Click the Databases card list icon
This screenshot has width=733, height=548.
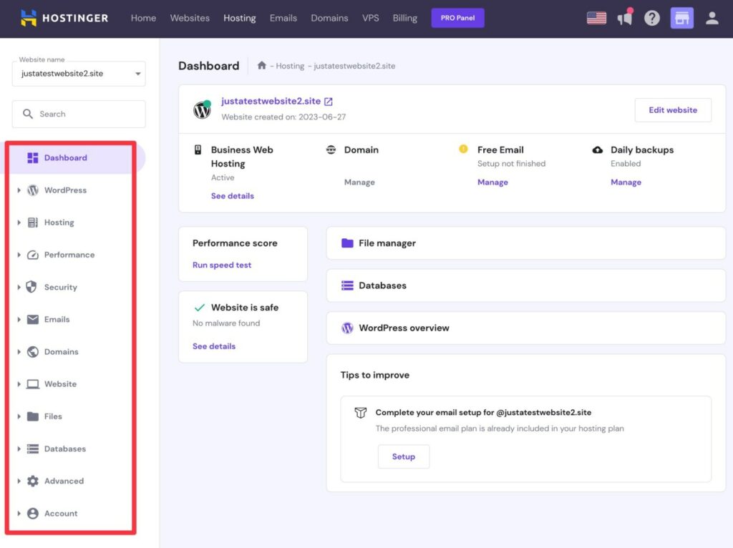[347, 285]
